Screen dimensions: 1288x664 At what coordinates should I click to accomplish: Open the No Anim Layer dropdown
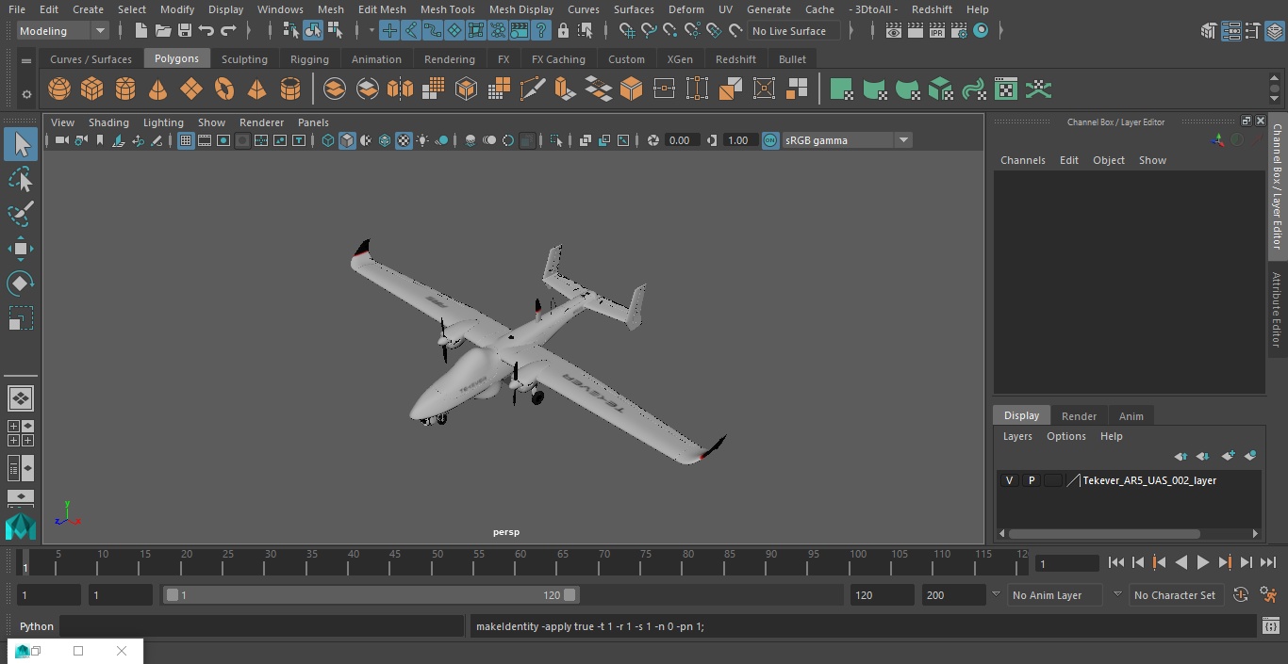coord(1056,595)
